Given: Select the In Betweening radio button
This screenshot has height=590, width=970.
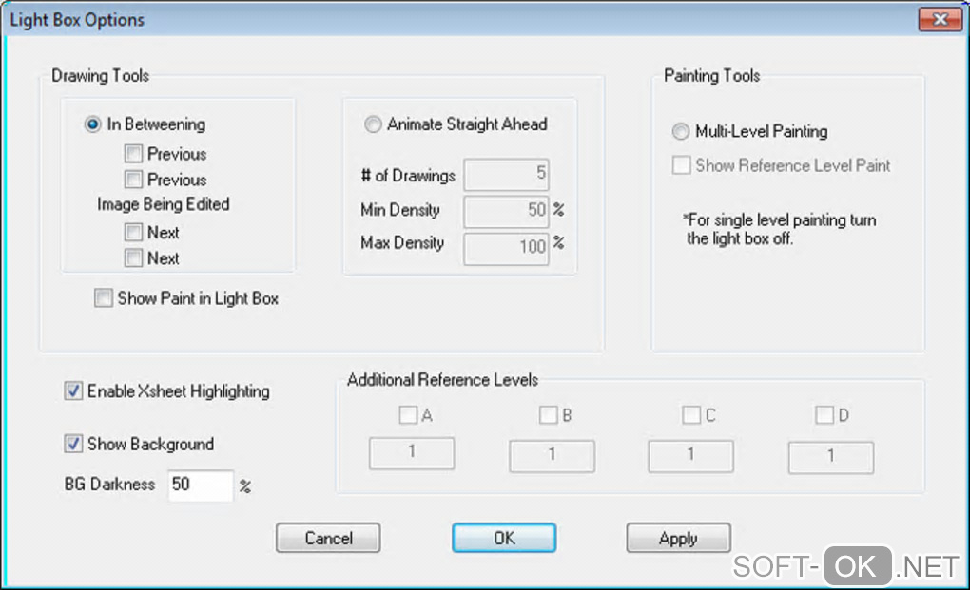Looking at the screenshot, I should point(93,124).
